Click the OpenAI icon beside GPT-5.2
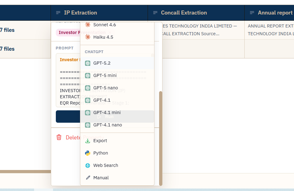This screenshot has height=191, width=294. [x=87, y=63]
